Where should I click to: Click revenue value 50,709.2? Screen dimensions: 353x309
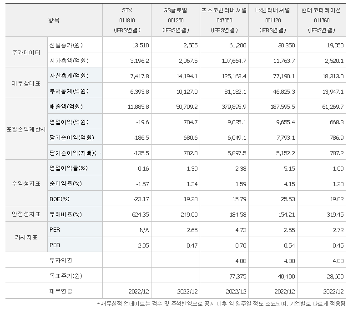[187, 107]
